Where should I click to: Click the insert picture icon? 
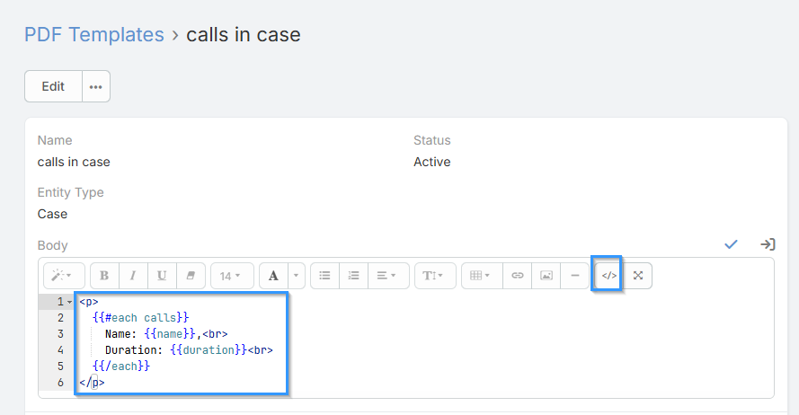tap(546, 276)
